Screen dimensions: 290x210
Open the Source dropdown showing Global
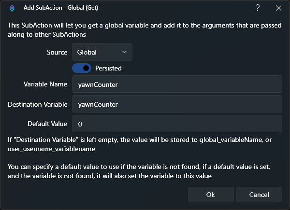coord(101,52)
